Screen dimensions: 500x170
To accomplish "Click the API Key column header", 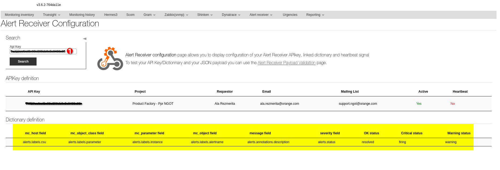I will click(x=34, y=92).
